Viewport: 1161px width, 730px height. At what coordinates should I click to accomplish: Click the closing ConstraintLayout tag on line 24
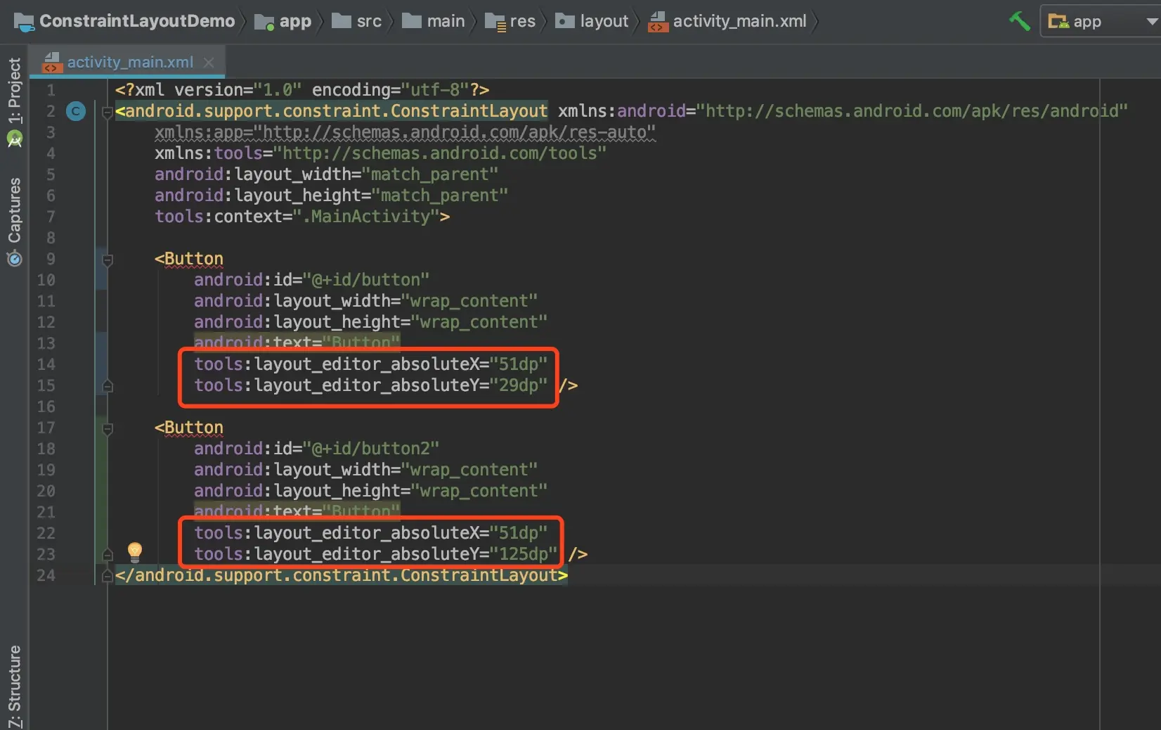[x=342, y=575]
